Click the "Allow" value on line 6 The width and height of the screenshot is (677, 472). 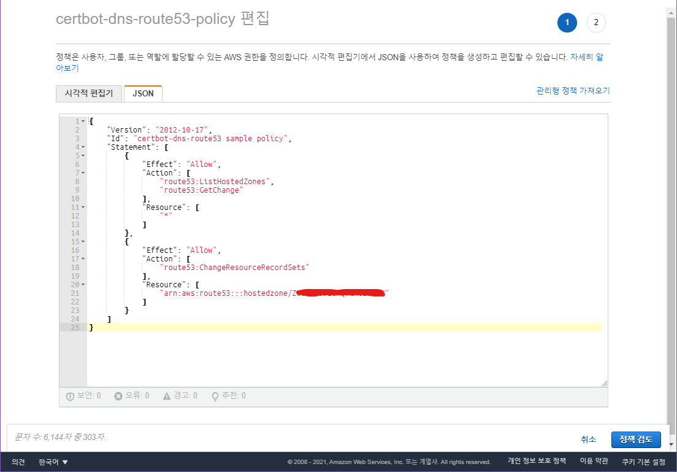[x=202, y=164]
